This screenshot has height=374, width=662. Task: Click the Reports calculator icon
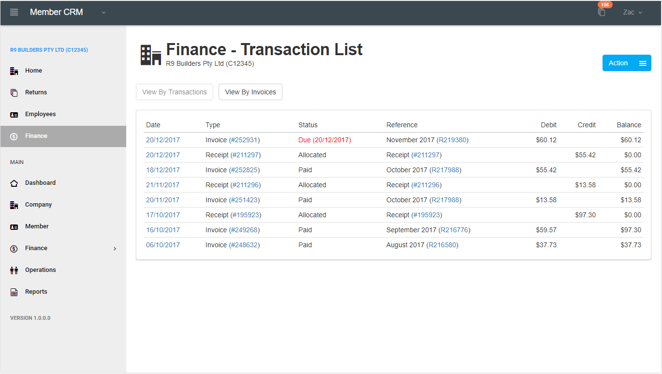[x=14, y=292]
